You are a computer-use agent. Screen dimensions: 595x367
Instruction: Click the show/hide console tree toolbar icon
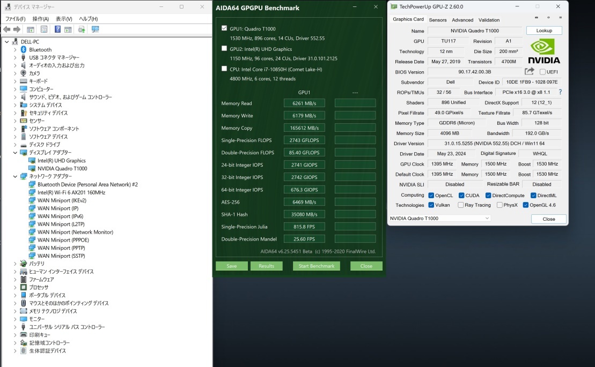coord(31,29)
